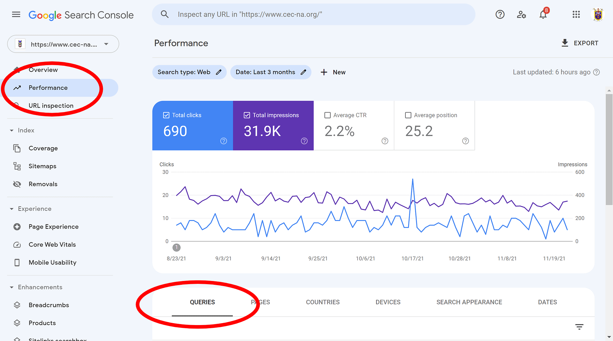Click the Google Search Console logo
This screenshot has height=341, width=613.
[x=81, y=15]
